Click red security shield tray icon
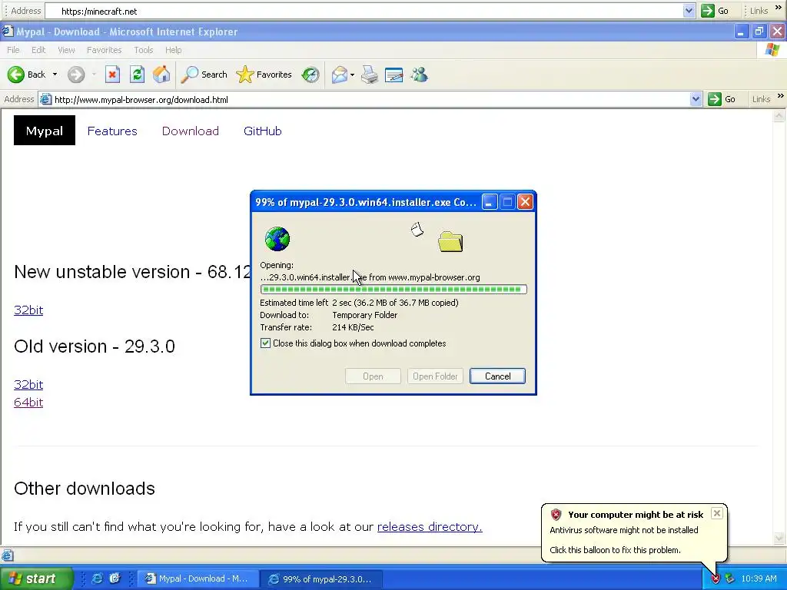This screenshot has width=787, height=590. tap(716, 579)
